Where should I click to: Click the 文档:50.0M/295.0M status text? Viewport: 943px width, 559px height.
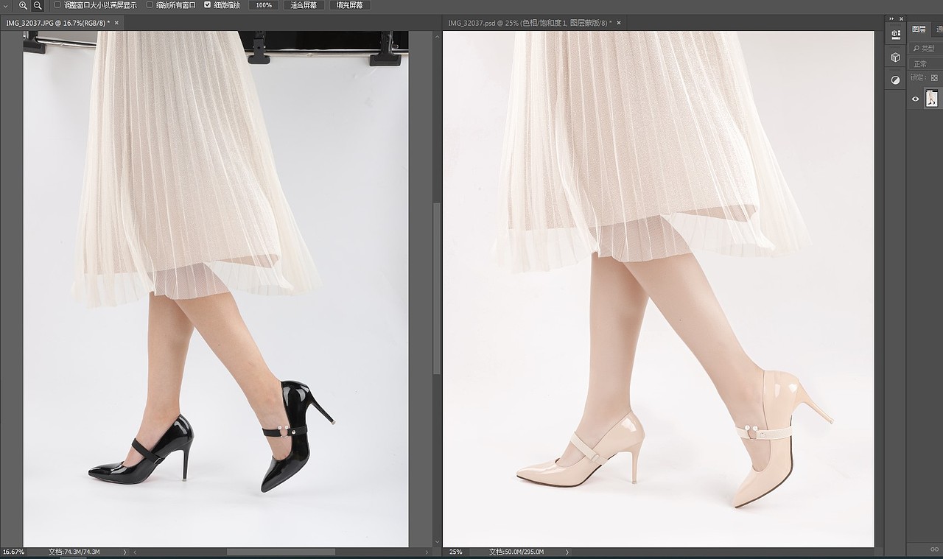(516, 552)
